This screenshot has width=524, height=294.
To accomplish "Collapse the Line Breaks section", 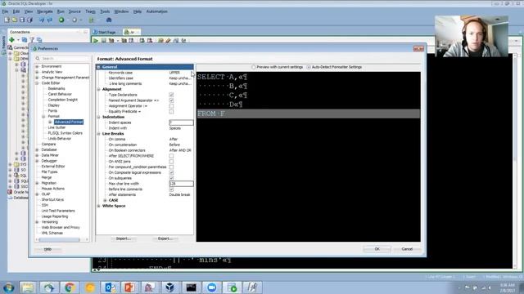I will tap(98, 134).
